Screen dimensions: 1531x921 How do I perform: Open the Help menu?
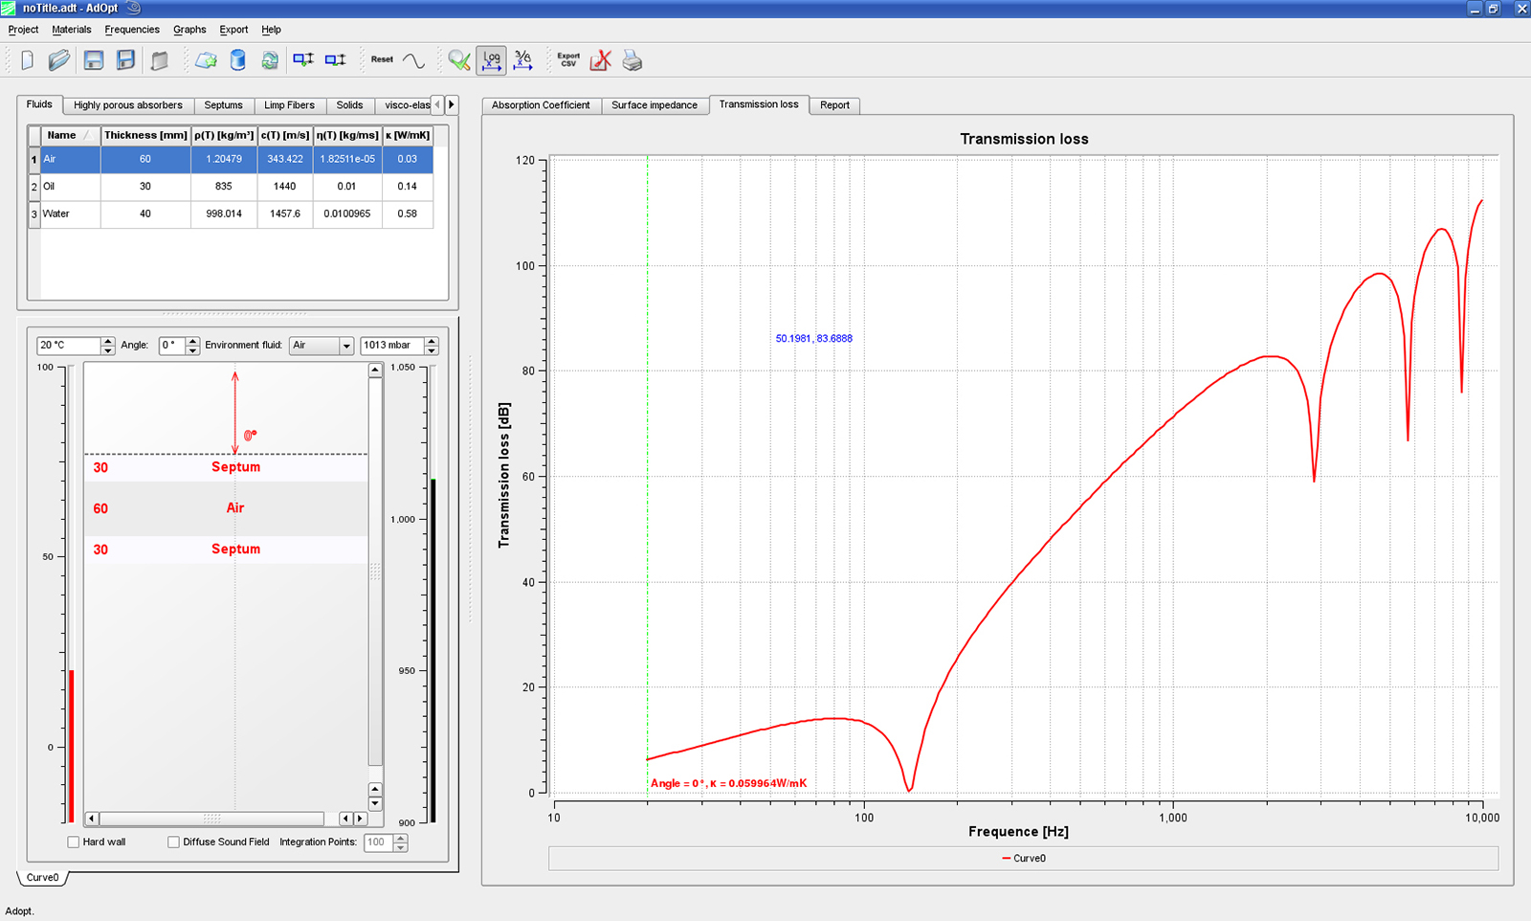(271, 30)
